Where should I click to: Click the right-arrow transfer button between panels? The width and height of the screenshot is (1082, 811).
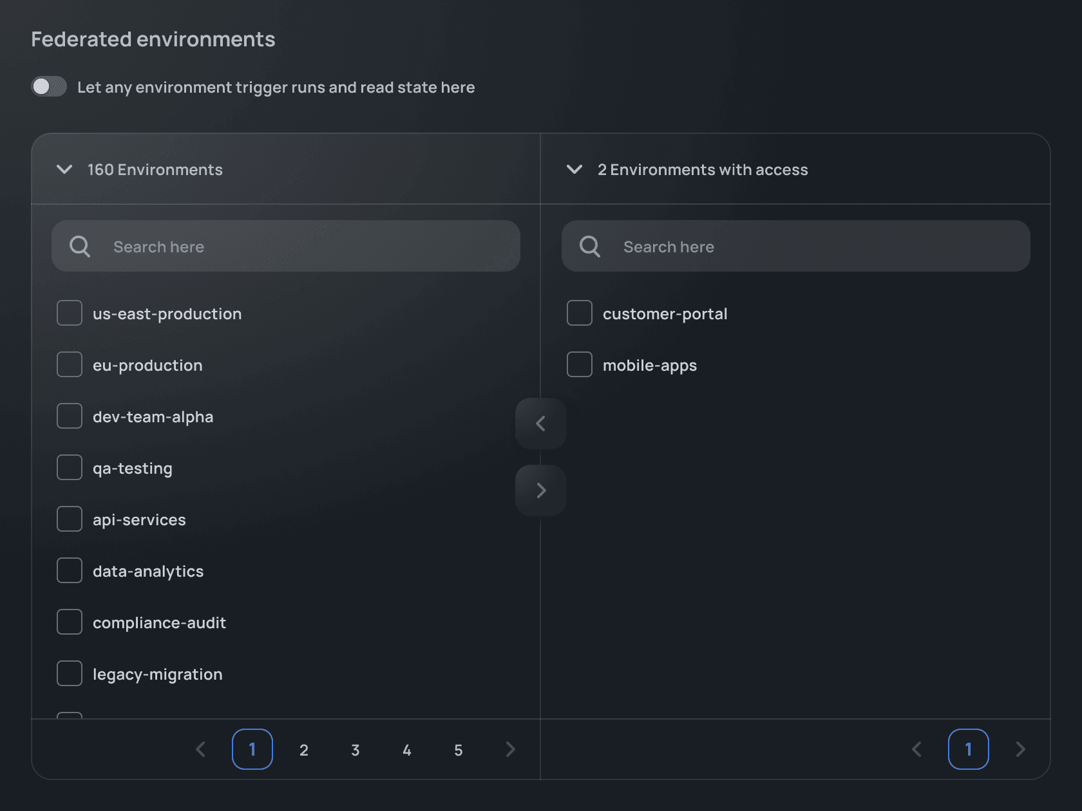click(540, 490)
